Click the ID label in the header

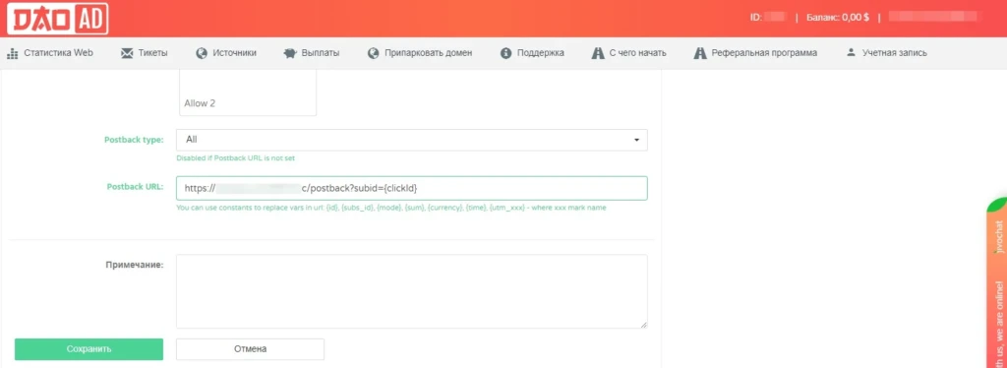756,18
